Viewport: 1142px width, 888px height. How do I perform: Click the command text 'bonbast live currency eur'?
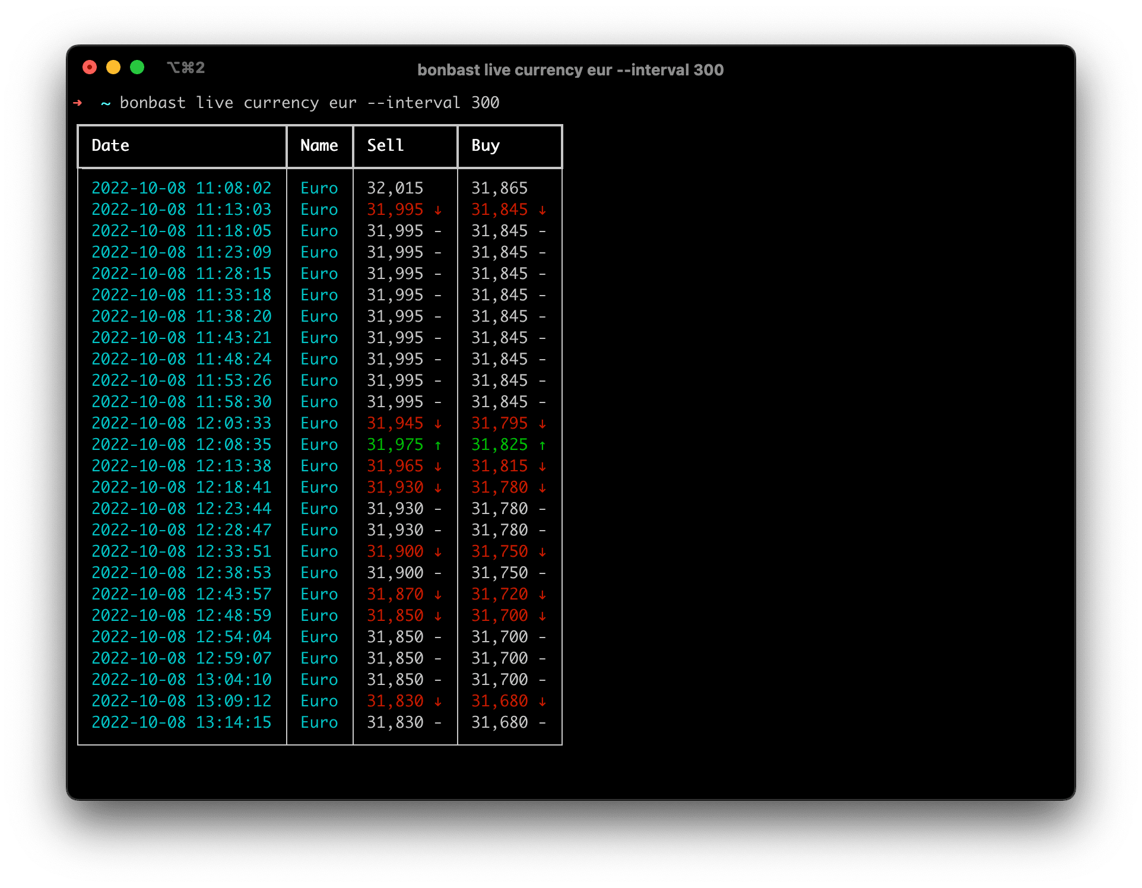coord(238,103)
